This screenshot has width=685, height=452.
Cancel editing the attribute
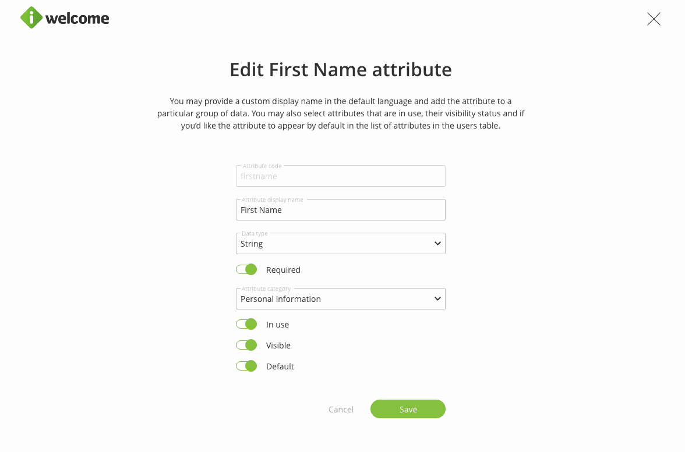(341, 410)
